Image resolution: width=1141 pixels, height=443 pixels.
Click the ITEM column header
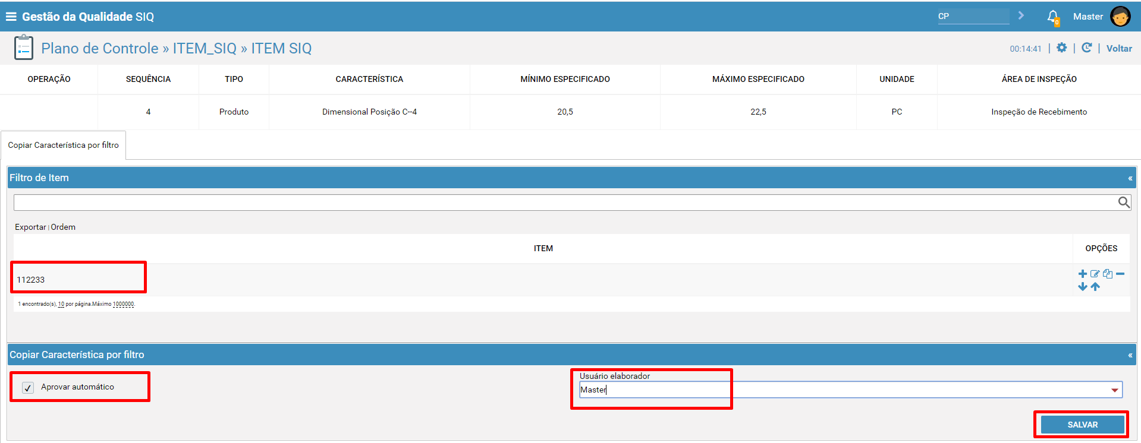[543, 248]
